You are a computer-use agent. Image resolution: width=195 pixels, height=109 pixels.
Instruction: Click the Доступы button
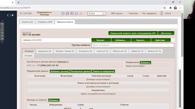(x=166, y=33)
